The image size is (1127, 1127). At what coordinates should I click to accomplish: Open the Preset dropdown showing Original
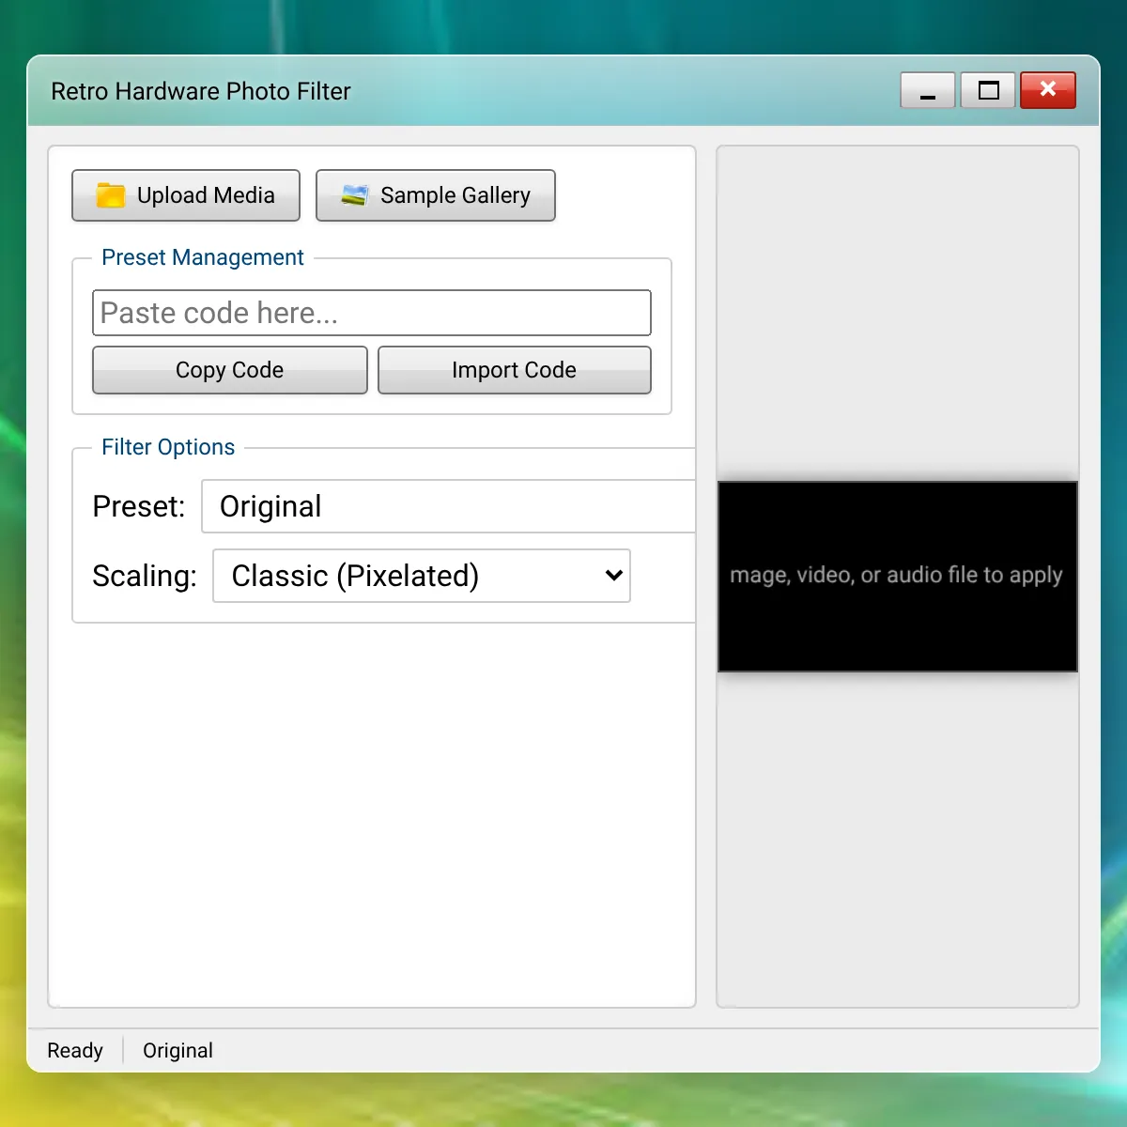[x=449, y=506]
